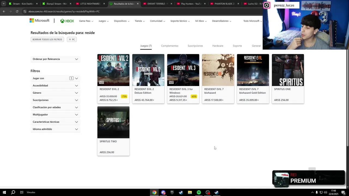The height and width of the screenshot is (196, 349).
Task: Open Spotify from the taskbar
Action: tap(199, 192)
